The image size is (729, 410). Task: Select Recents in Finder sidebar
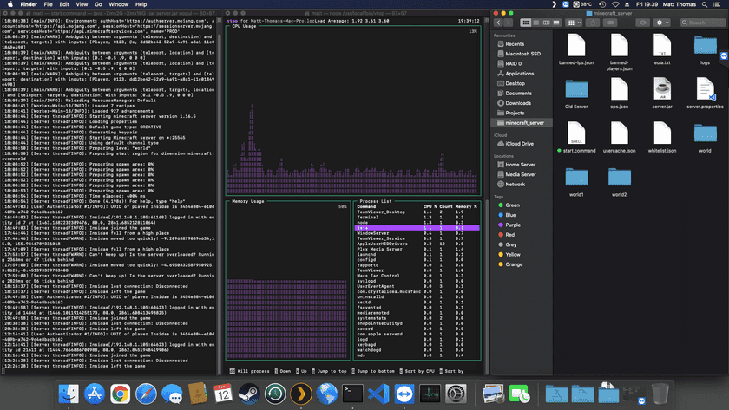pyautogui.click(x=514, y=43)
